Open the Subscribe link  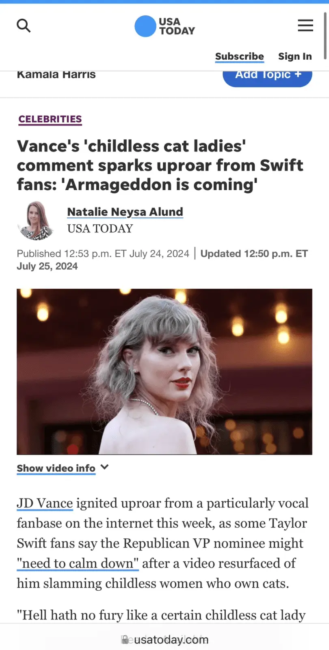pyautogui.click(x=240, y=56)
